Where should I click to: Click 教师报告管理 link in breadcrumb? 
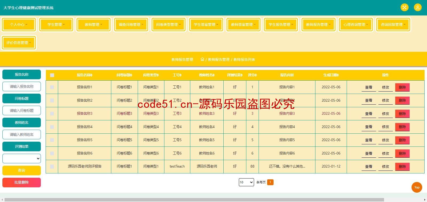coord(219,60)
